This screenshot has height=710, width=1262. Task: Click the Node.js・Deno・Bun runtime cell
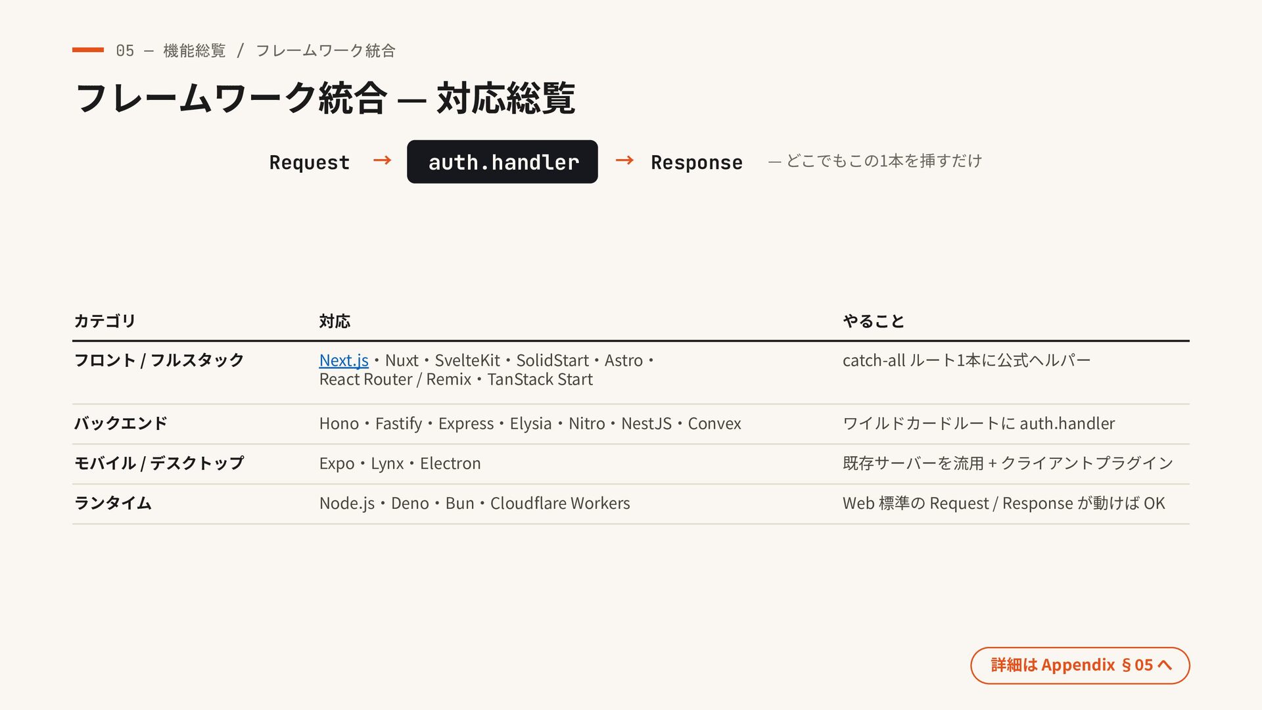tap(475, 504)
